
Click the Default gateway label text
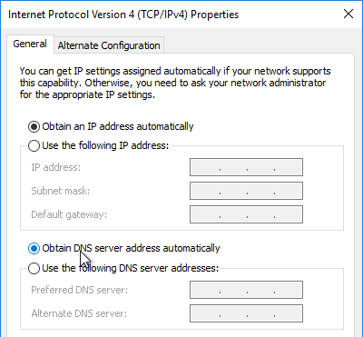[x=69, y=214]
